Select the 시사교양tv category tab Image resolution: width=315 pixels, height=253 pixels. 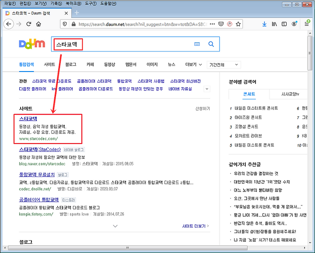290,94
